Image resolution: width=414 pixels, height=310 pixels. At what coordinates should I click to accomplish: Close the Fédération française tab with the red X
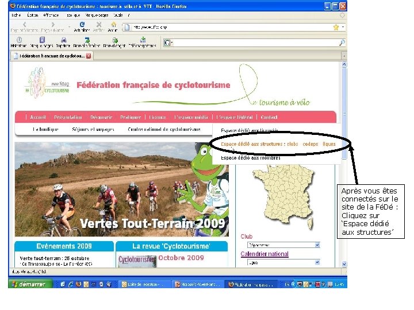tap(89, 56)
